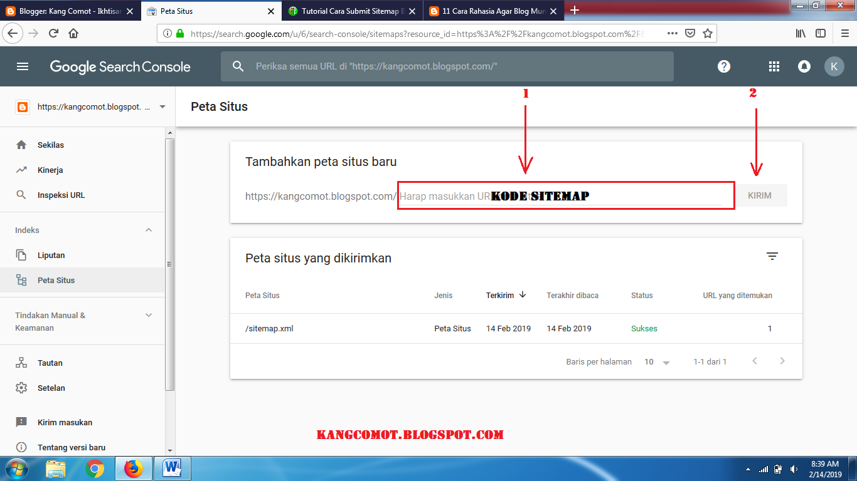Click the search magnifier icon

point(238,66)
